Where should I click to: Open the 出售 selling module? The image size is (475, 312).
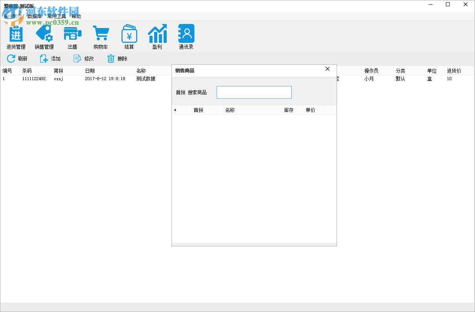tap(72, 37)
